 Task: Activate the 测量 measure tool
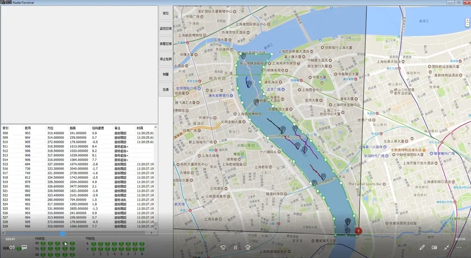165,74
